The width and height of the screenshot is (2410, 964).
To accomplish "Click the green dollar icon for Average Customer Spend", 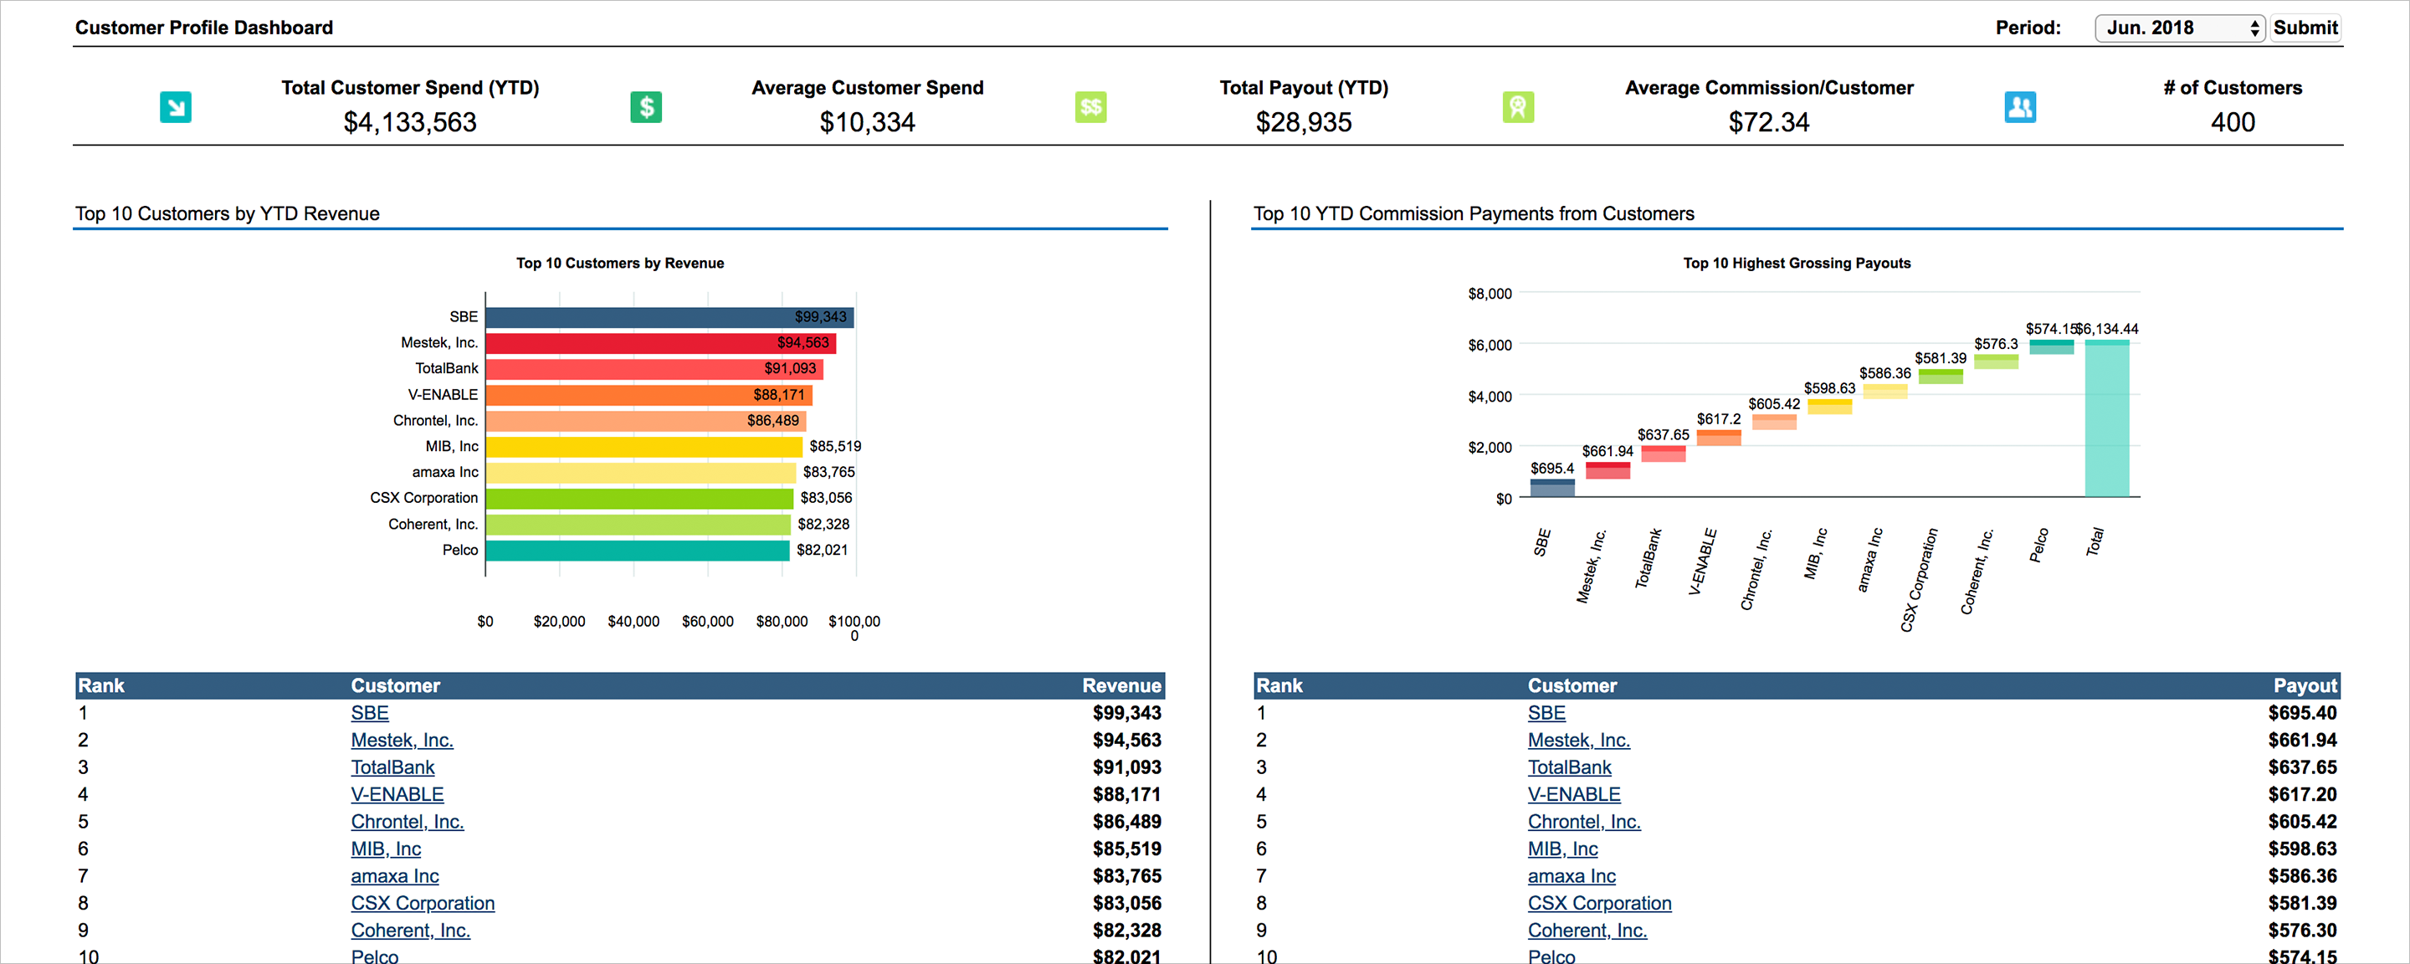I will (x=645, y=107).
